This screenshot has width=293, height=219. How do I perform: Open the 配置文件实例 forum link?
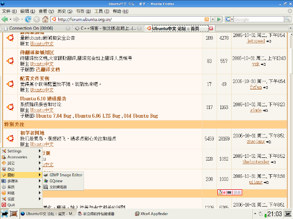coord(34,79)
